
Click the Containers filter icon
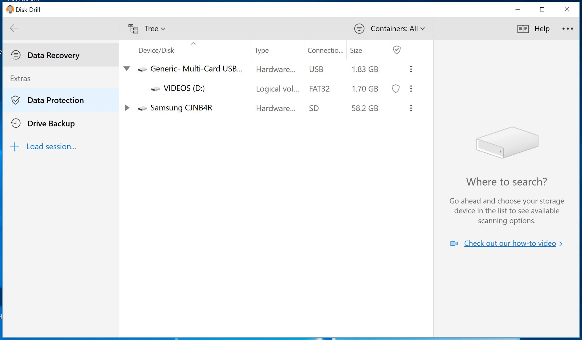[359, 29]
